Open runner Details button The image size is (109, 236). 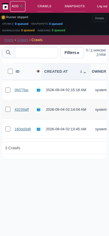point(99,18)
